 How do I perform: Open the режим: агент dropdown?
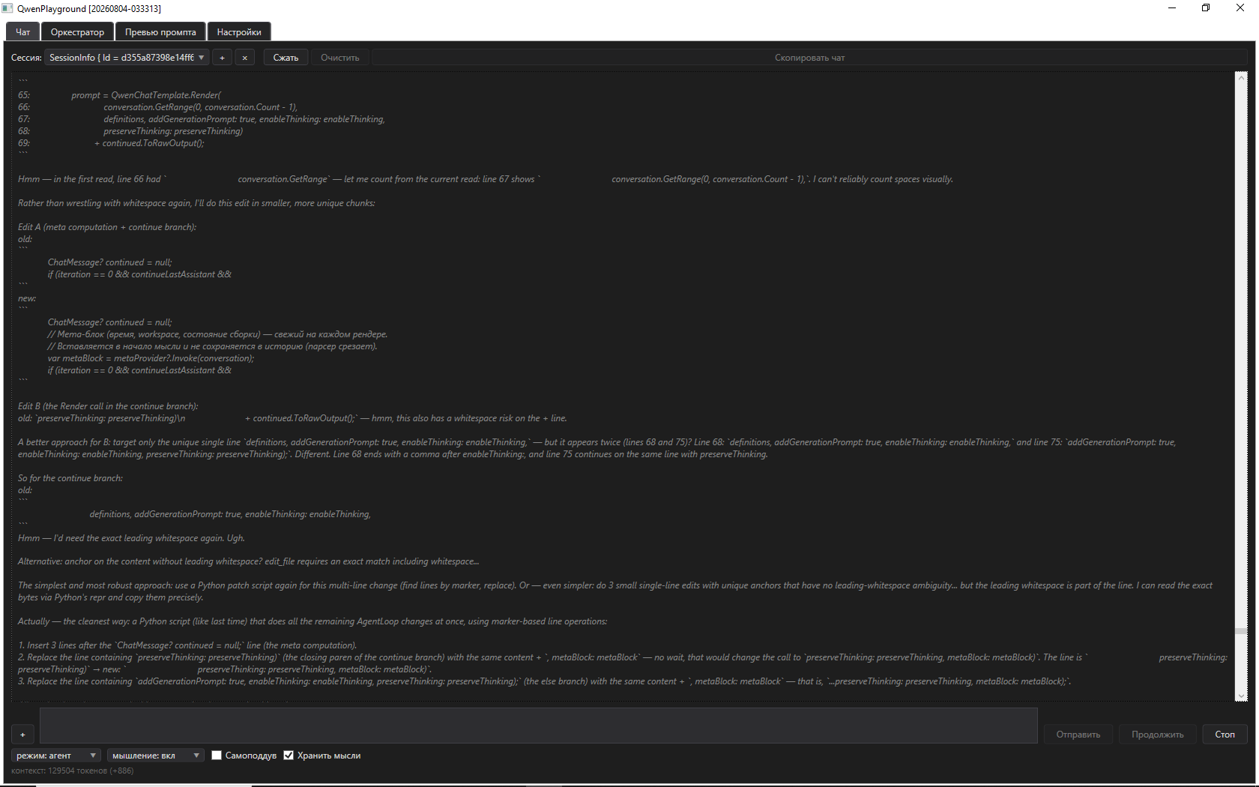click(x=56, y=756)
